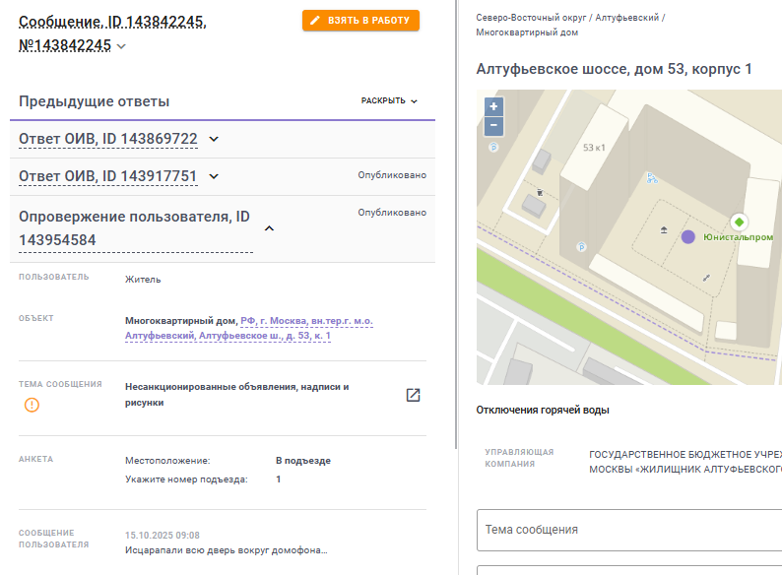
Task: Expand 'Ответ ОИВ, ID 143917751' chevron
Action: tap(214, 176)
